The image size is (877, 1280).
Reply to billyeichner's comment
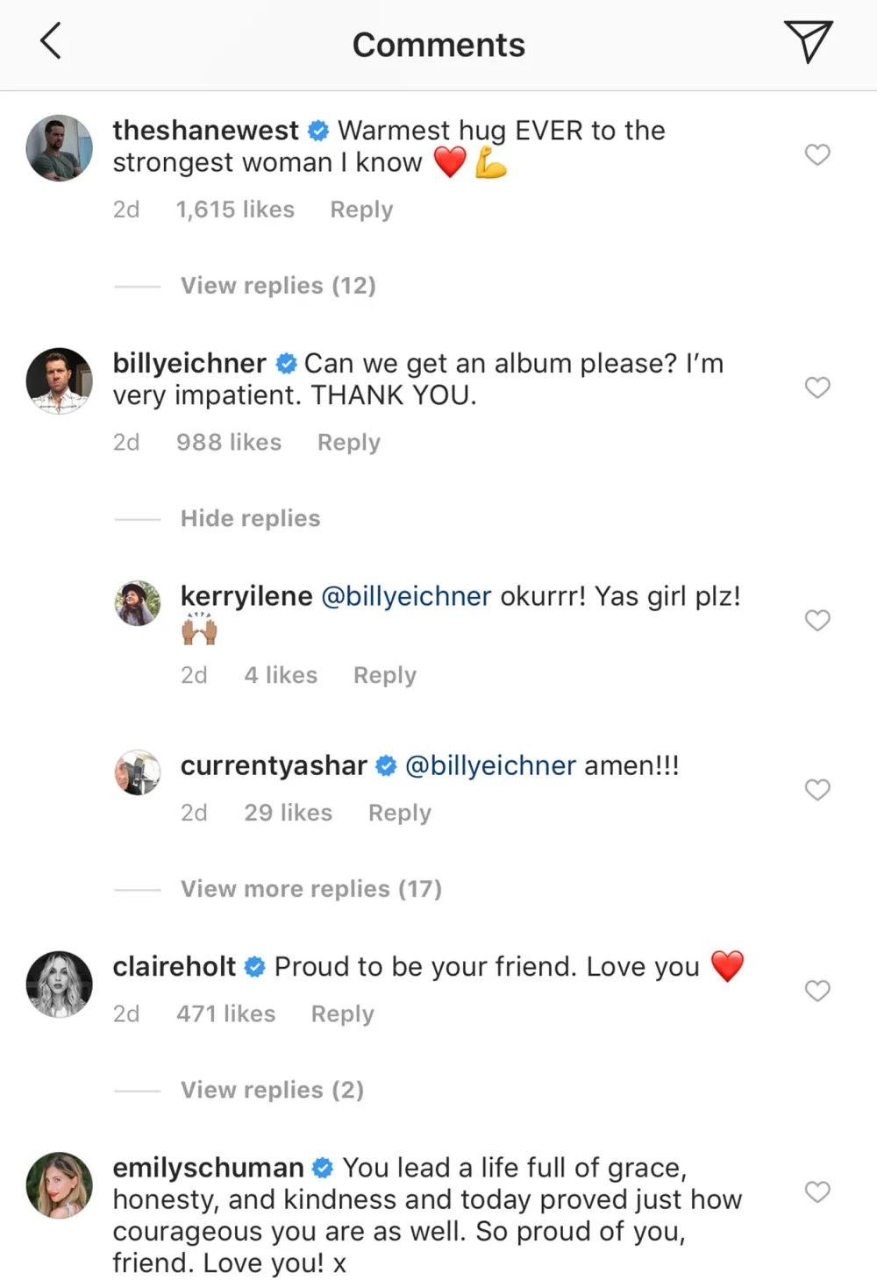[349, 443]
